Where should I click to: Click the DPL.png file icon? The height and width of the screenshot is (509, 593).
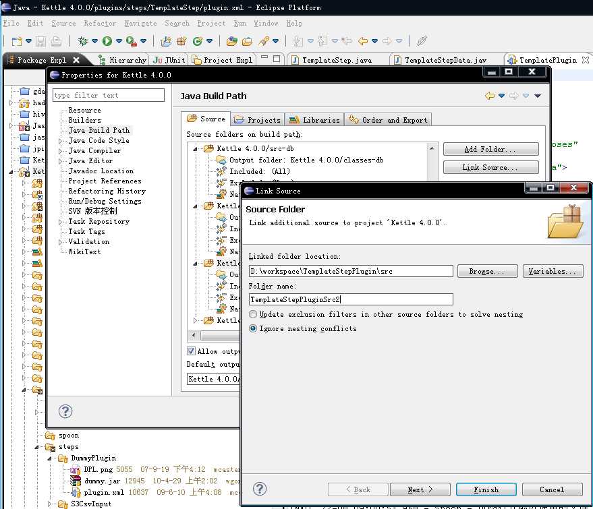[76, 469]
